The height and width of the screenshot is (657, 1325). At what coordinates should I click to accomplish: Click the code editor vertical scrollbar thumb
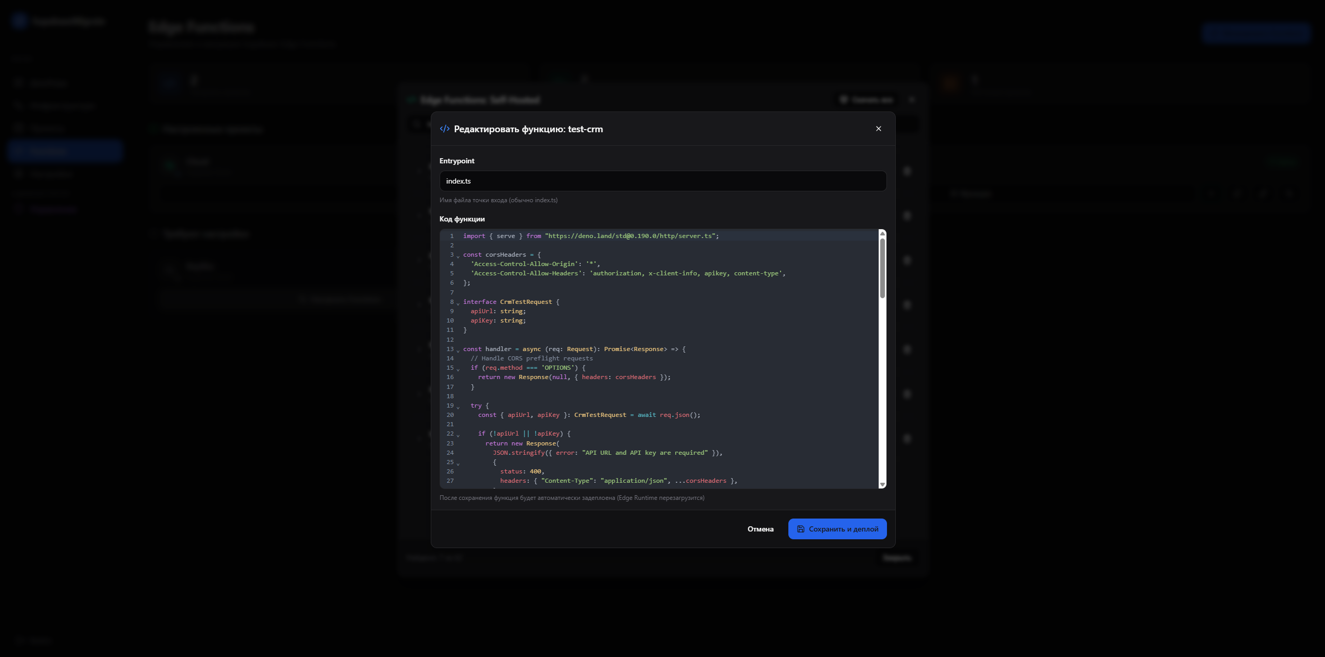[882, 268]
